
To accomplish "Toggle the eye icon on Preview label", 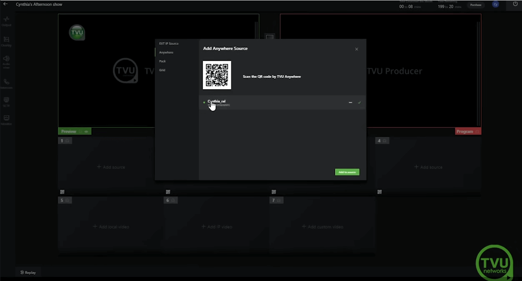I will [87, 132].
